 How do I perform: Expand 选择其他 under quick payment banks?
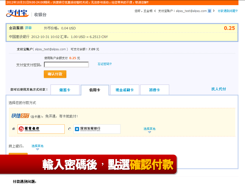[150, 129]
